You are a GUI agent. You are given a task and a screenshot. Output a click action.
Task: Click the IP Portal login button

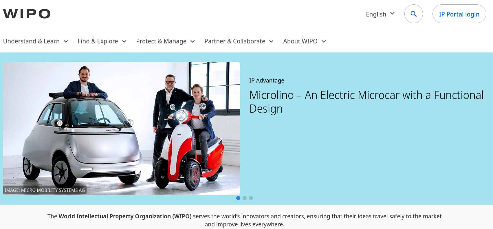pyautogui.click(x=459, y=14)
